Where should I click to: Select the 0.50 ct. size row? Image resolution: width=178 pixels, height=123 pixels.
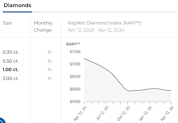pyautogui.click(x=11, y=61)
